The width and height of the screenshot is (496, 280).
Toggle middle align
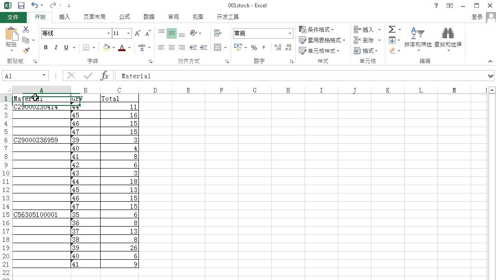172,33
